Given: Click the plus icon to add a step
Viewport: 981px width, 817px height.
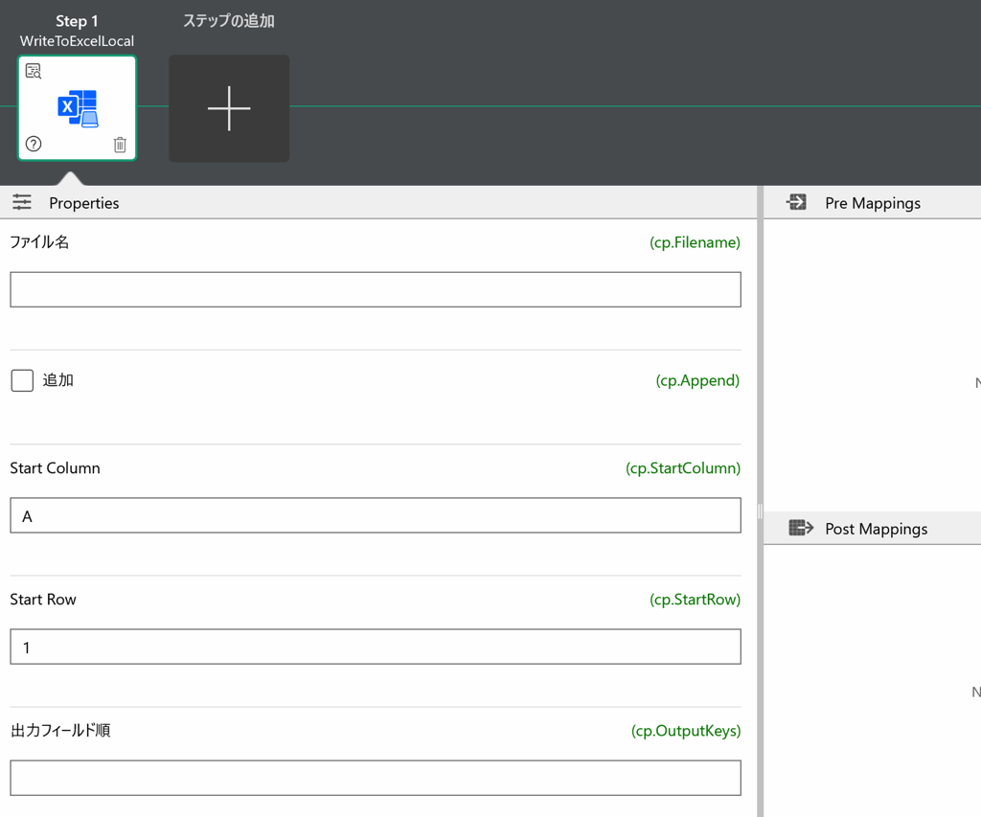Looking at the screenshot, I should click(x=229, y=107).
